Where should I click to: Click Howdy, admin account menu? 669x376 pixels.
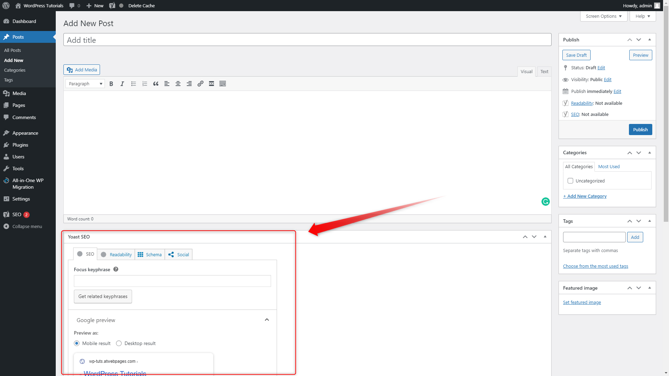(x=641, y=6)
